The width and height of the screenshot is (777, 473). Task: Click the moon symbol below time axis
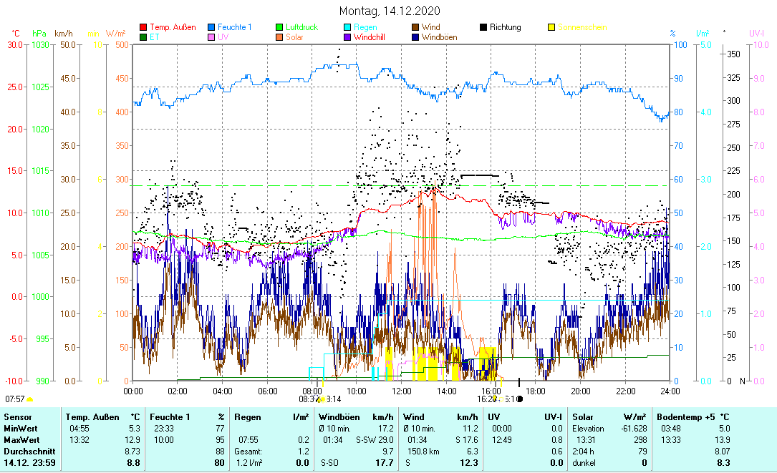pyautogui.click(x=519, y=399)
